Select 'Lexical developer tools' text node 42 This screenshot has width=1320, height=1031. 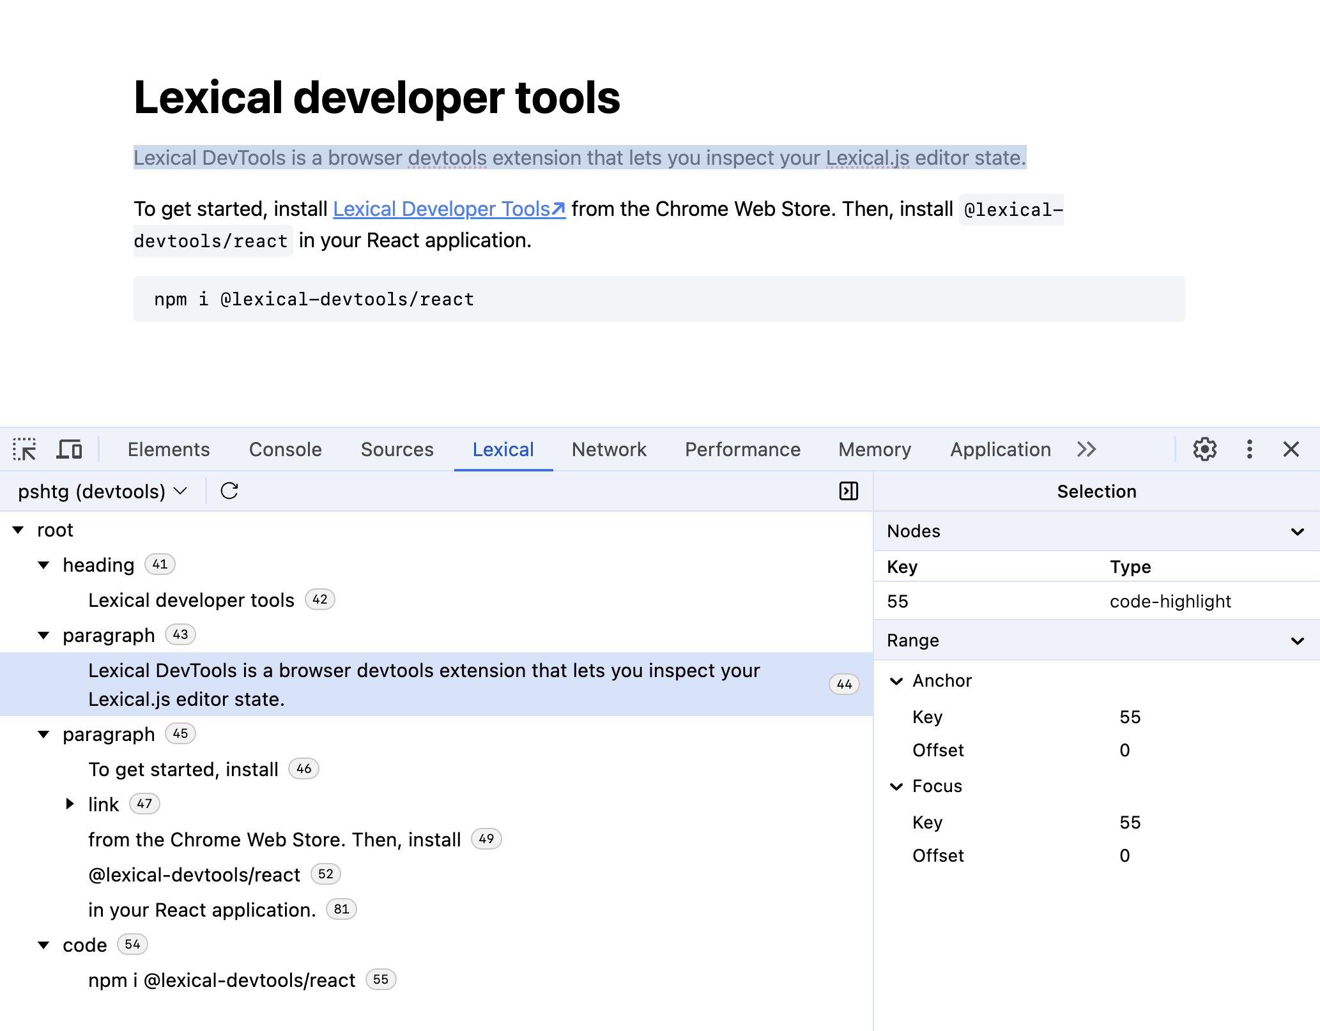pyautogui.click(x=191, y=600)
